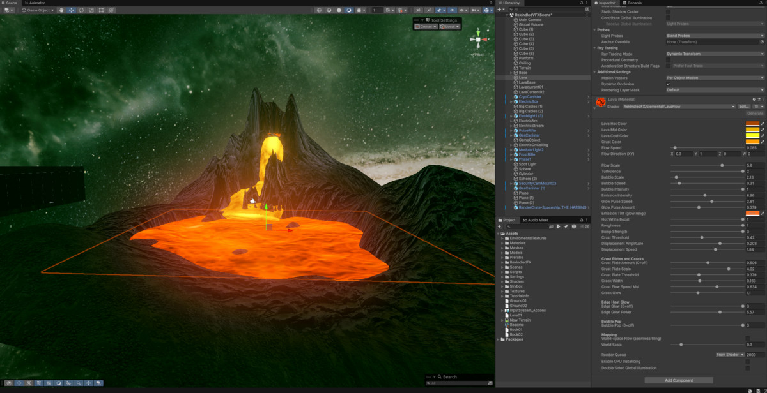Viewport: 767px width, 393px height.
Task: Select the Inspector tab
Action: pyautogui.click(x=607, y=3)
